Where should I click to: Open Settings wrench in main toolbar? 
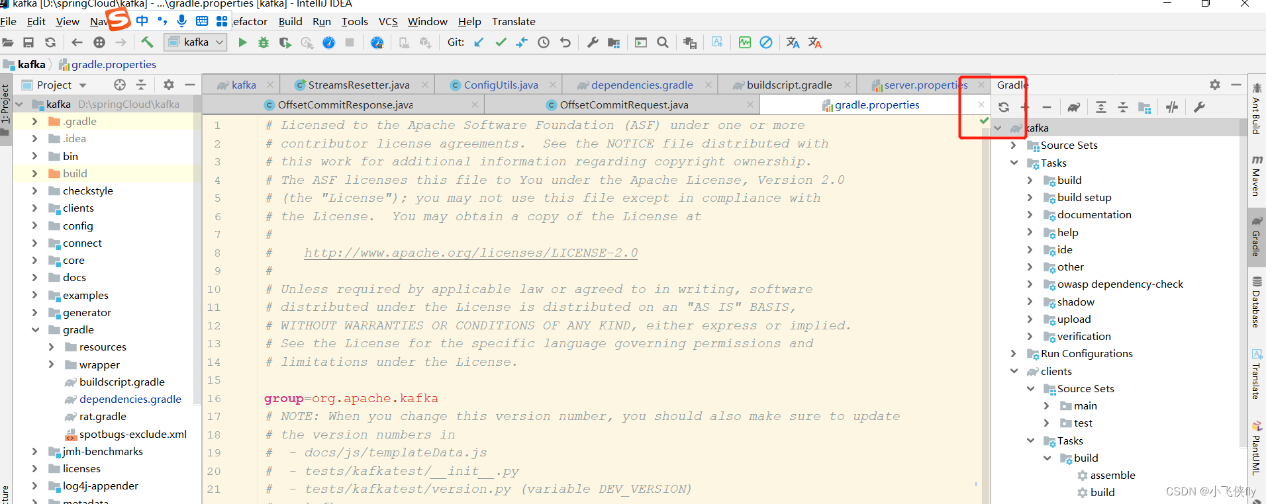pos(593,42)
